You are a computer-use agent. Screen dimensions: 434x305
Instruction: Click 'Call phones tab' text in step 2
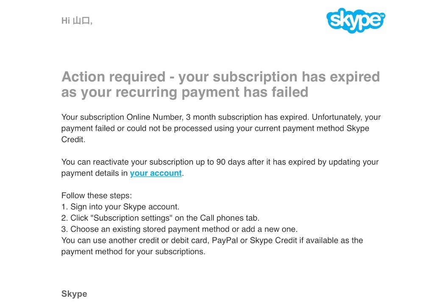click(230, 218)
